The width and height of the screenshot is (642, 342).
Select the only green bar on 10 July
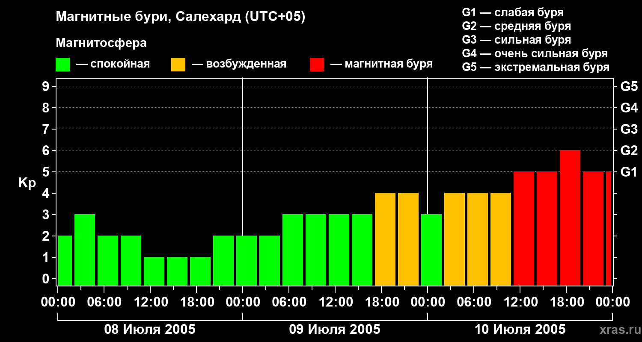click(x=431, y=250)
